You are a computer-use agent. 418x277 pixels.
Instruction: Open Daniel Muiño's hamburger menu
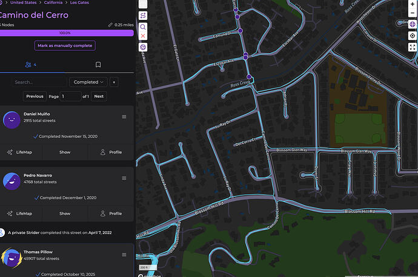click(124, 117)
